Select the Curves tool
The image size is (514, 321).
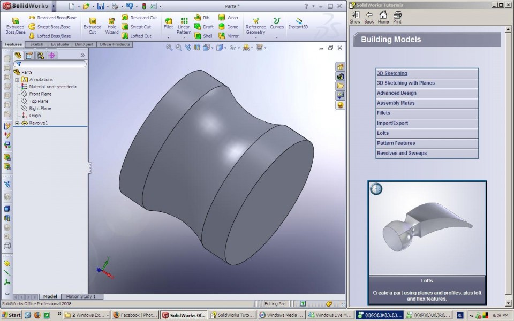coord(277,24)
